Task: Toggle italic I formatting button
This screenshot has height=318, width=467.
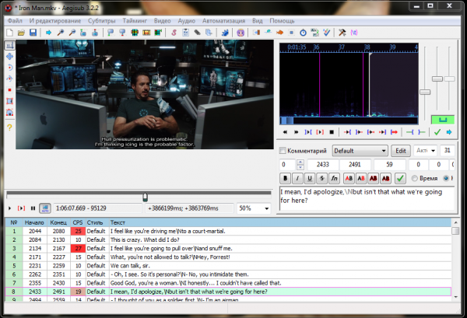Action: tap(297, 178)
